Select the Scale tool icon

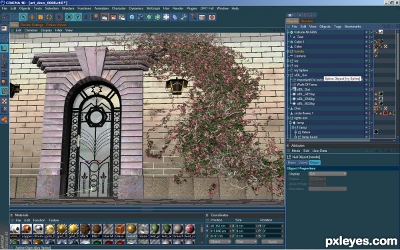tap(41, 17)
